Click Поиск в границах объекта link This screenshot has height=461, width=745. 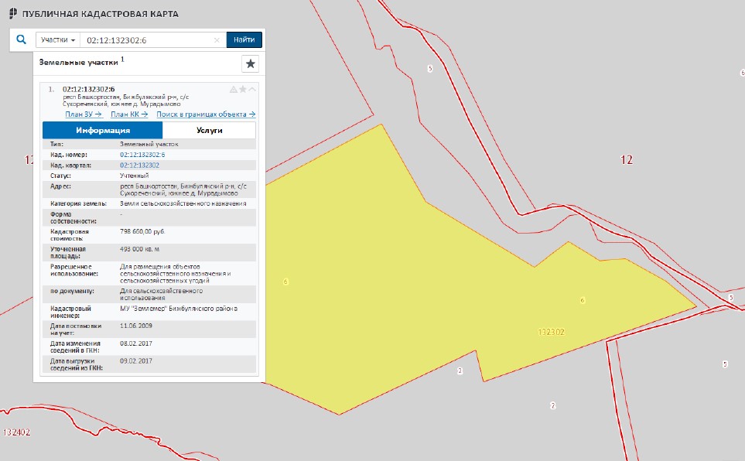pyautogui.click(x=206, y=114)
